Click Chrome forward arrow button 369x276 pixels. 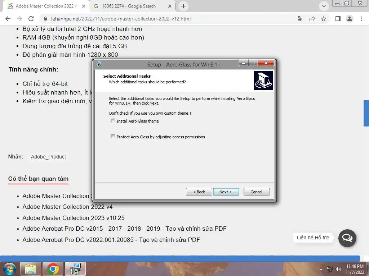(19, 19)
